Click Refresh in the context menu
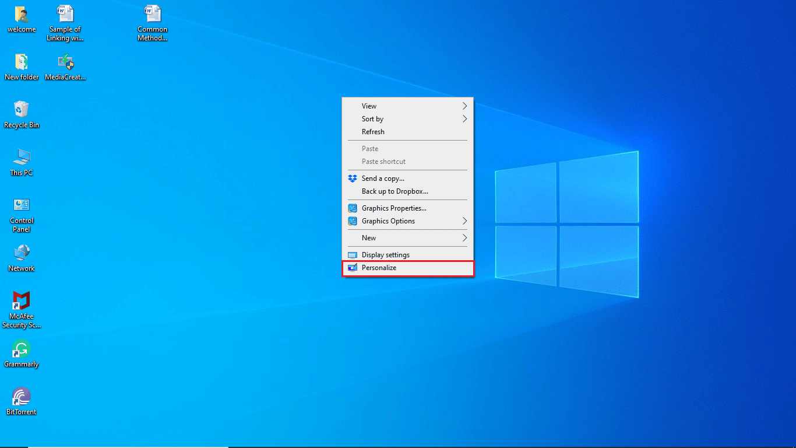Viewport: 796px width, 448px height. 408,132
